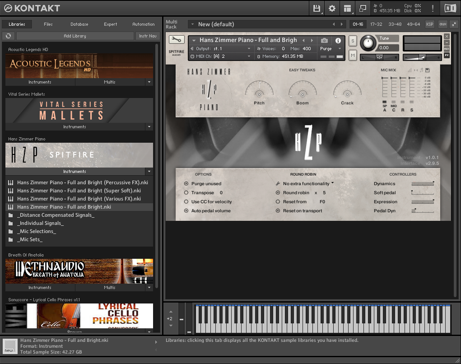The image size is (461, 364).
Task: Click the exclamation warning icon
Action: (433, 8)
